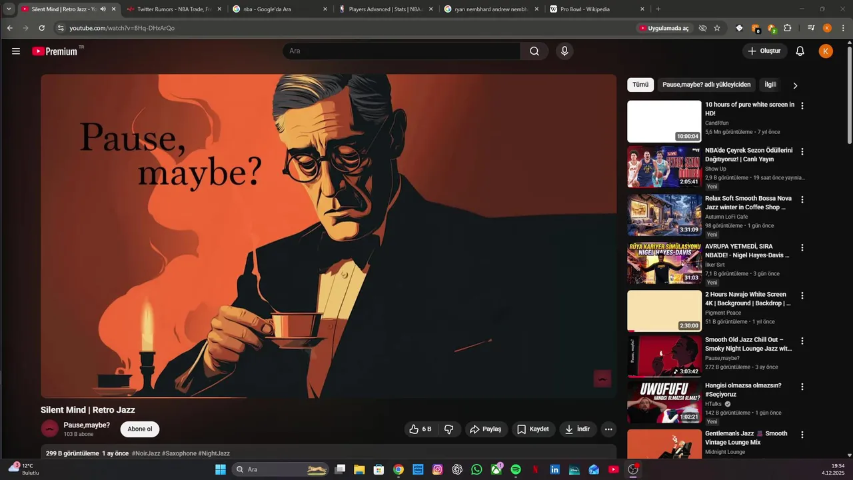The width and height of the screenshot is (853, 480).
Task: Select the Tümü filter chip
Action: (x=640, y=85)
